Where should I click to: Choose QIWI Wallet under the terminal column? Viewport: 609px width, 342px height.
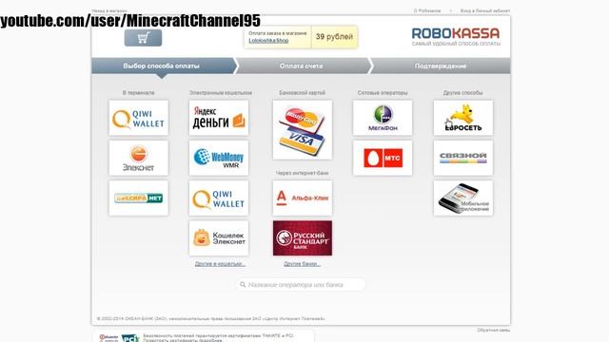click(x=139, y=118)
